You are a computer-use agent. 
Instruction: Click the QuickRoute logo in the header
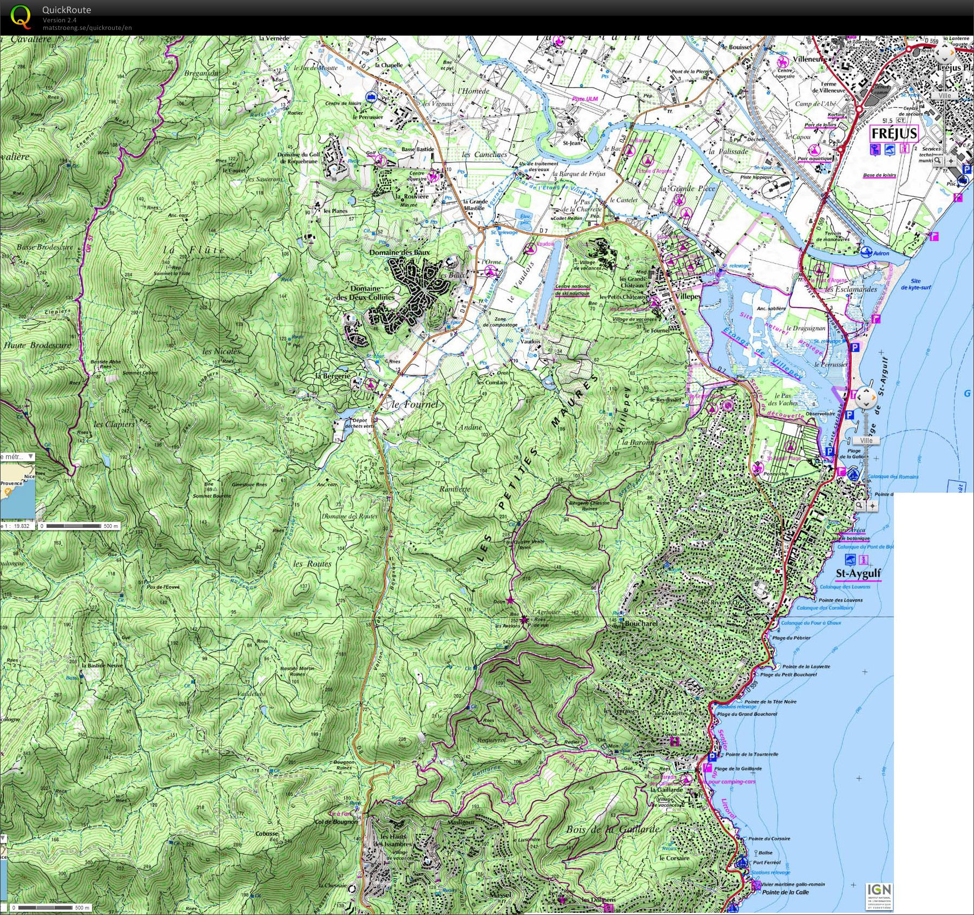pos(21,16)
